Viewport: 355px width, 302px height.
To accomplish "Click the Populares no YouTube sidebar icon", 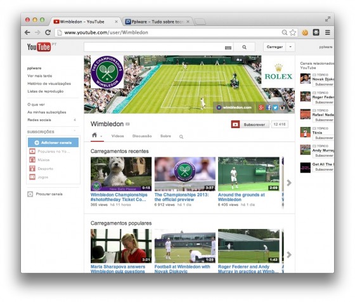I will click(32, 151).
